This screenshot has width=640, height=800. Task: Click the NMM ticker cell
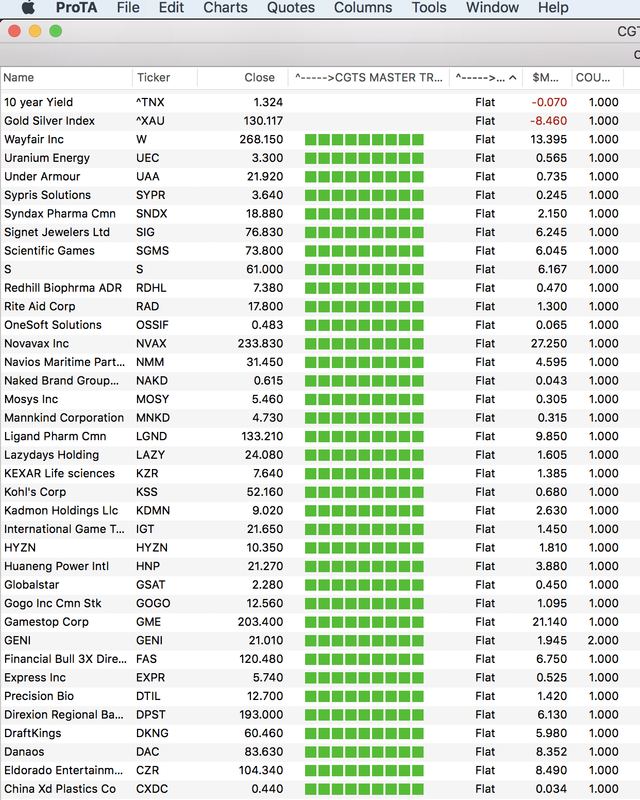click(150, 362)
